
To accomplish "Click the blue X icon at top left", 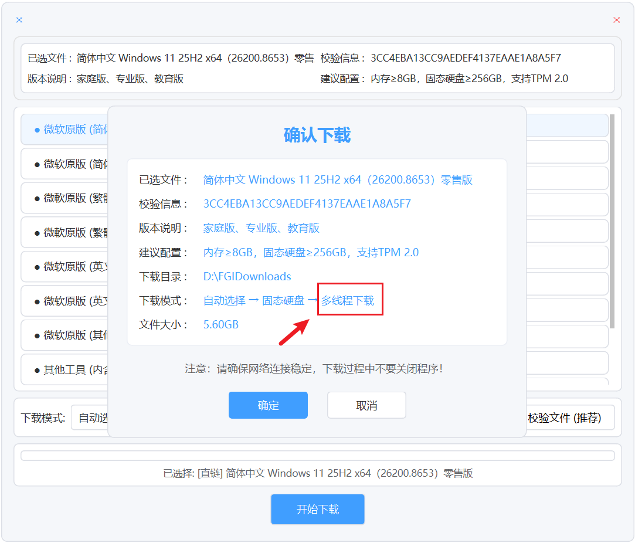I will coord(19,20).
